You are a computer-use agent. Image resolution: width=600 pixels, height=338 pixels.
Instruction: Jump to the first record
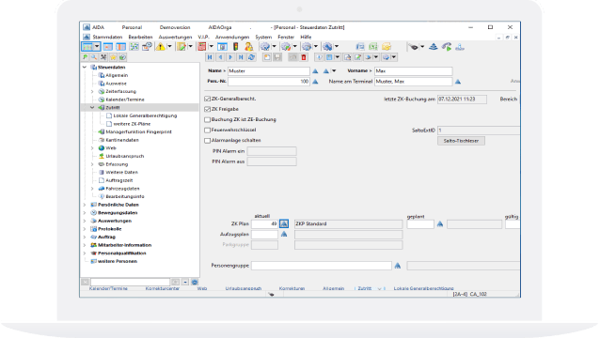(210, 57)
